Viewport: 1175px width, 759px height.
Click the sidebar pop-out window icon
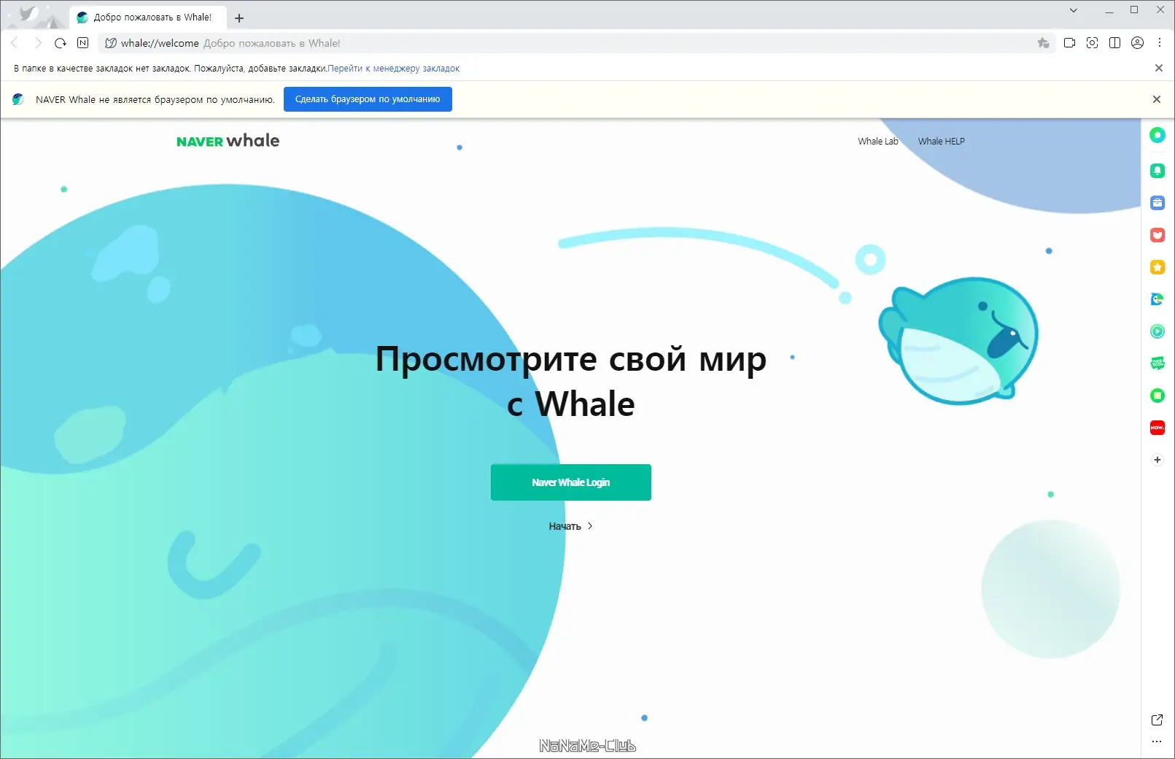(1157, 720)
